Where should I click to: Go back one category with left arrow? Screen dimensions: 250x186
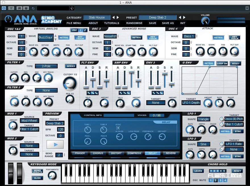pos(114,17)
